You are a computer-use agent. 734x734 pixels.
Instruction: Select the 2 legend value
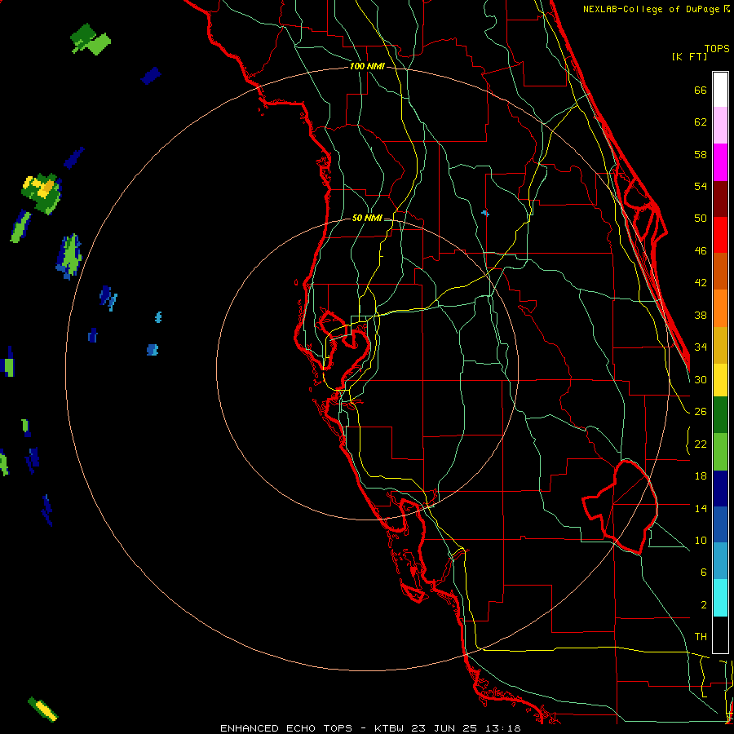703,604
